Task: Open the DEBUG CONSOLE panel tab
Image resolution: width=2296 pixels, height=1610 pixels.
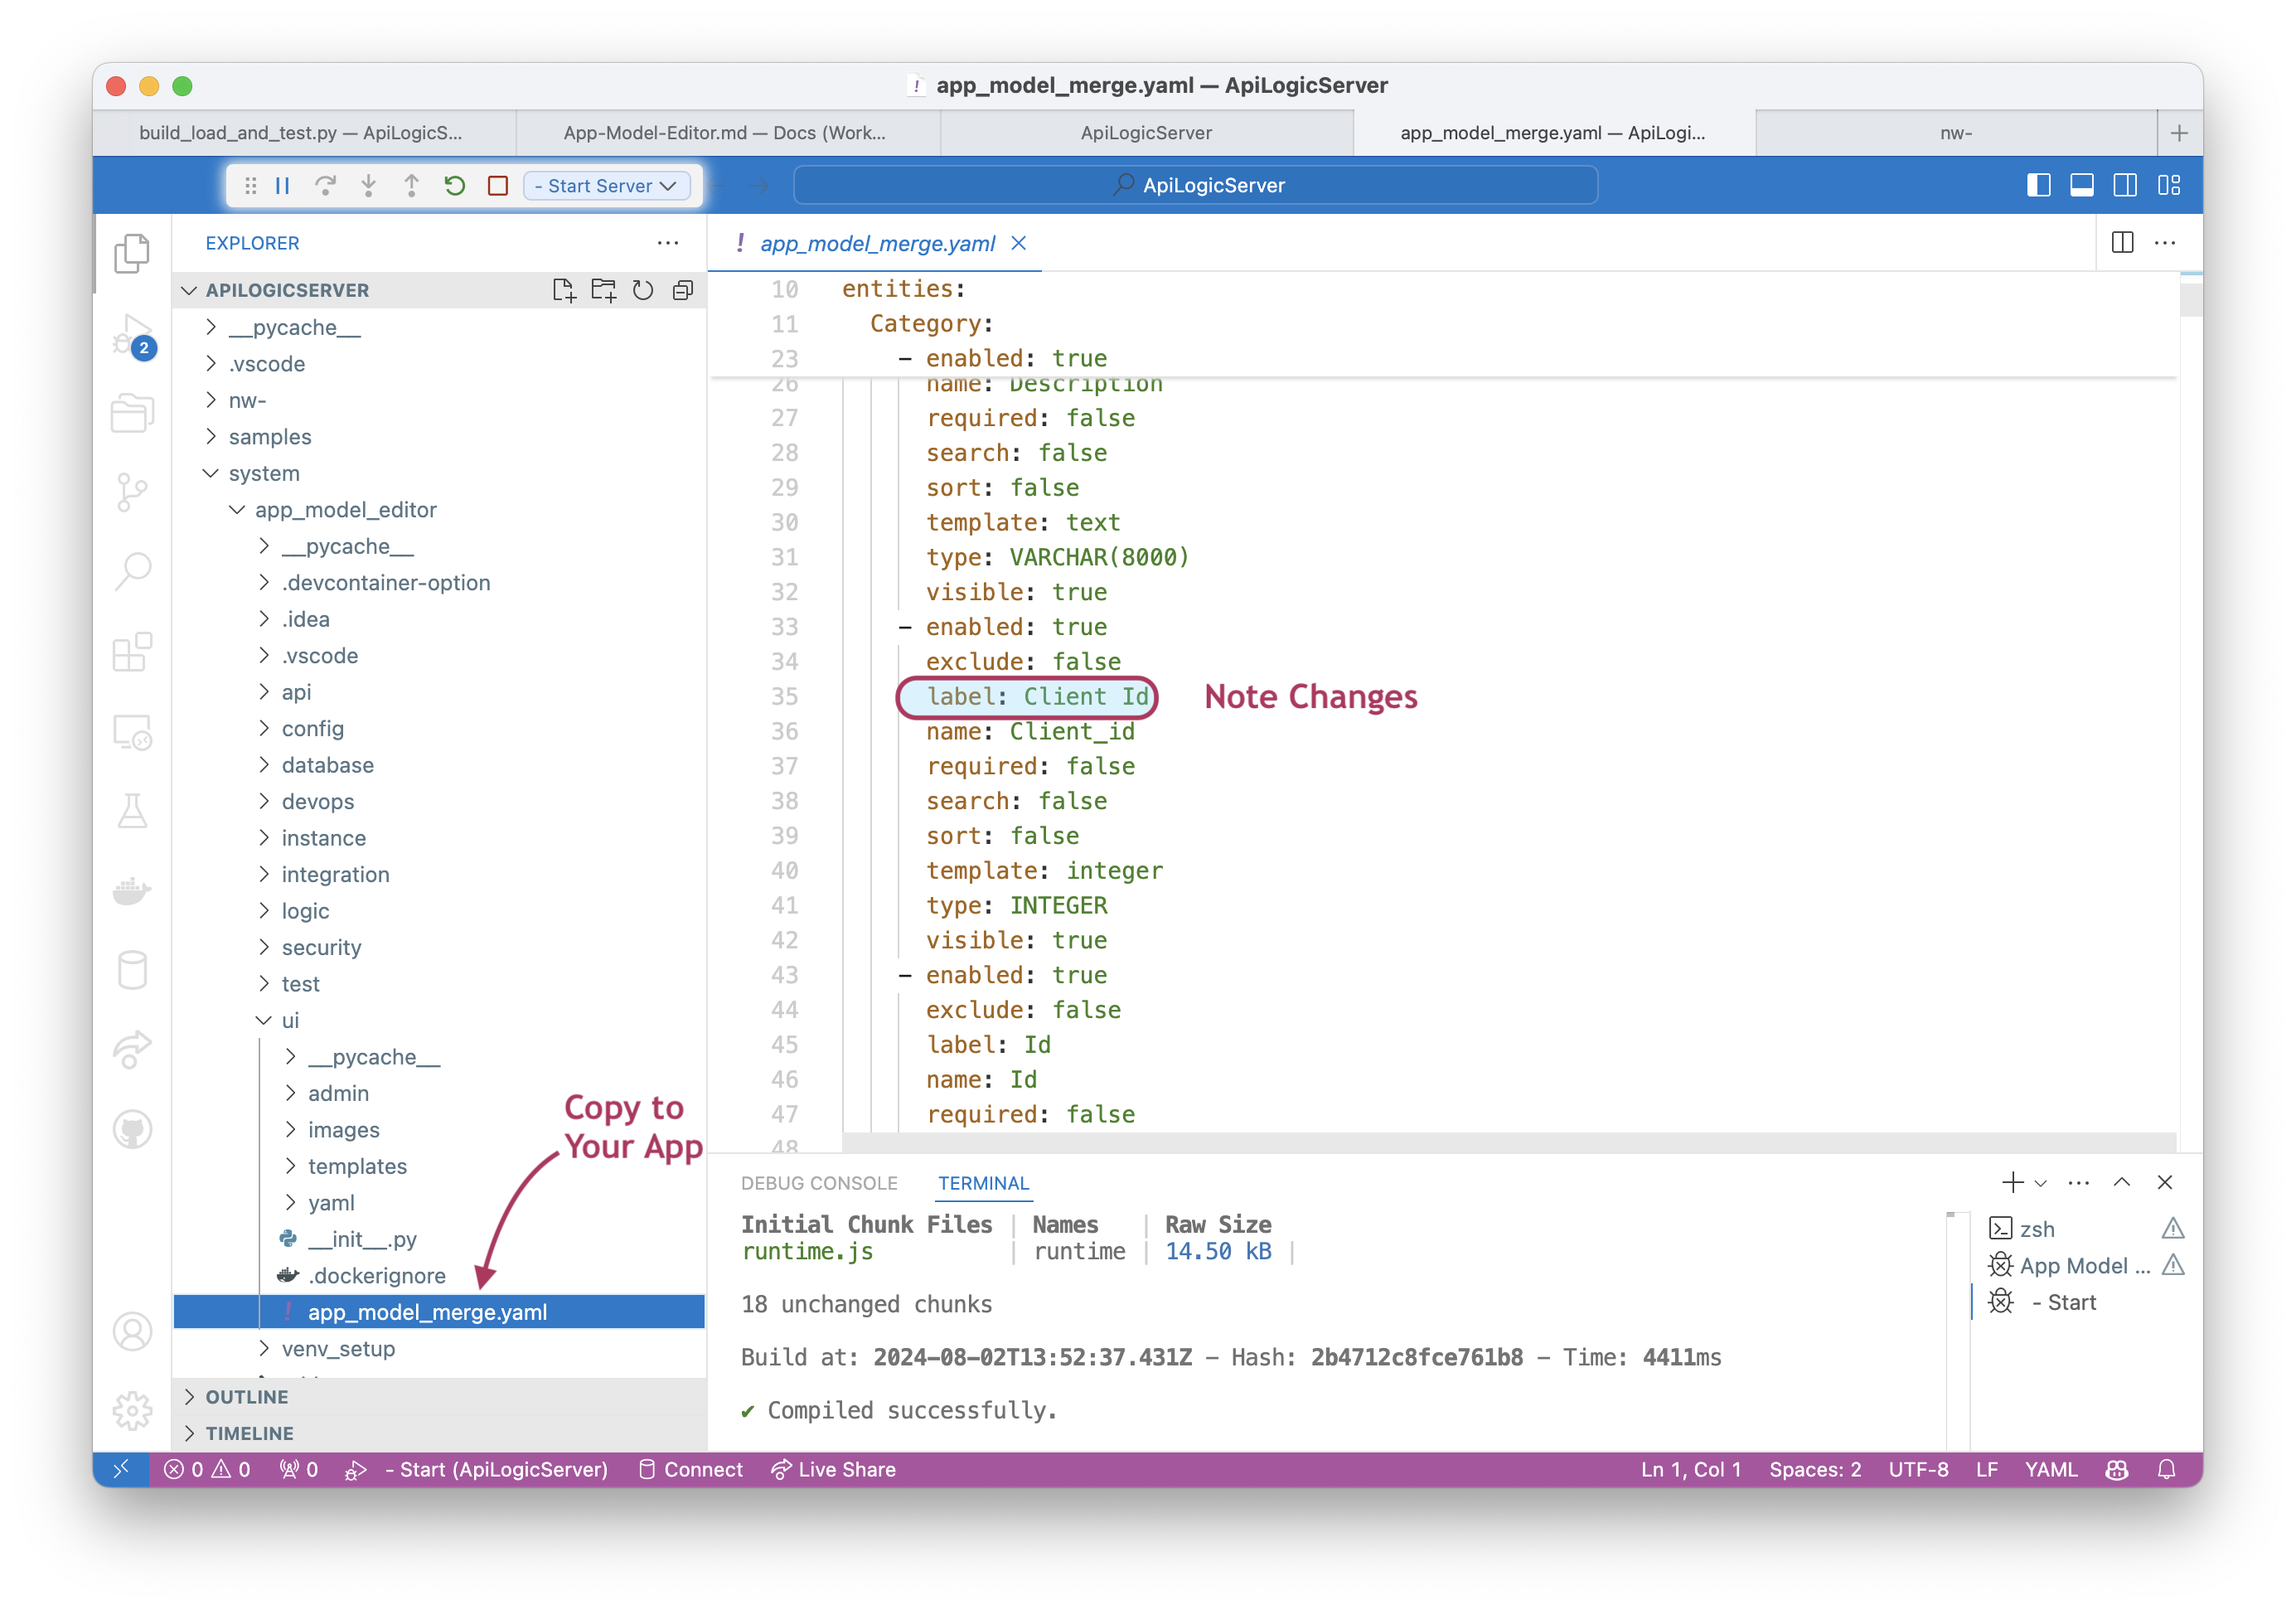Action: click(819, 1183)
